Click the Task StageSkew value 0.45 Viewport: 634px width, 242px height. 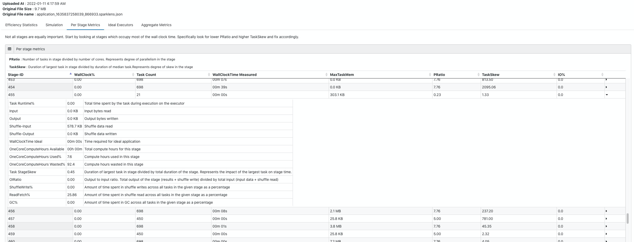tap(71, 172)
